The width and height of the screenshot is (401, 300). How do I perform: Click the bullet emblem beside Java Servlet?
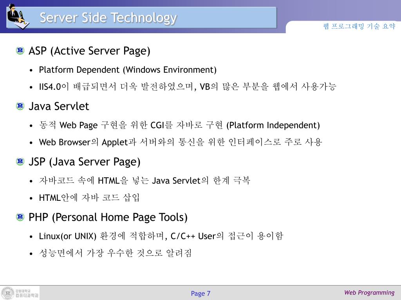(x=20, y=106)
